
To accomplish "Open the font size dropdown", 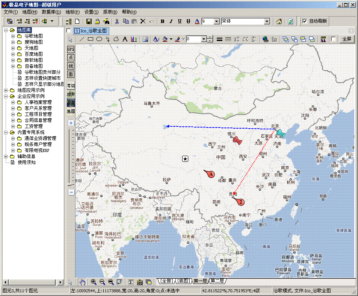I will tap(217, 21).
